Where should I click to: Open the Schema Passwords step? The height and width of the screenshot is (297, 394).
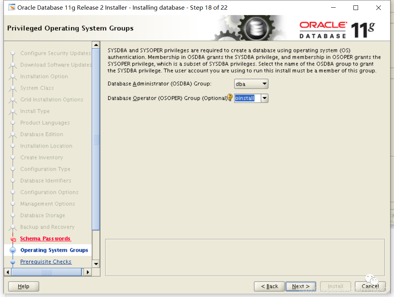pos(46,238)
